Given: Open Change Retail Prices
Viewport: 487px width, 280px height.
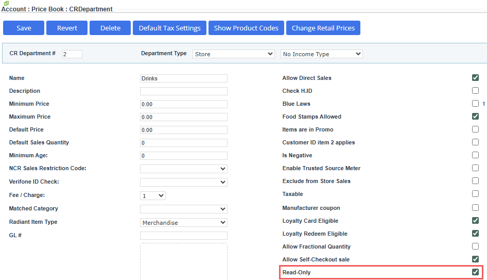Looking at the screenshot, I should point(323,28).
